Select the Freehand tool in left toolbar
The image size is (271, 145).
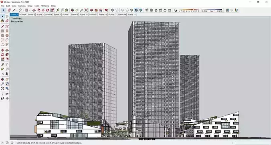pyautogui.click(x=7, y=26)
